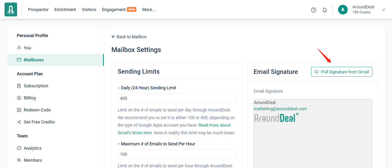Click the person icon beside You
The width and height of the screenshot is (392, 168).
pyautogui.click(x=19, y=48)
